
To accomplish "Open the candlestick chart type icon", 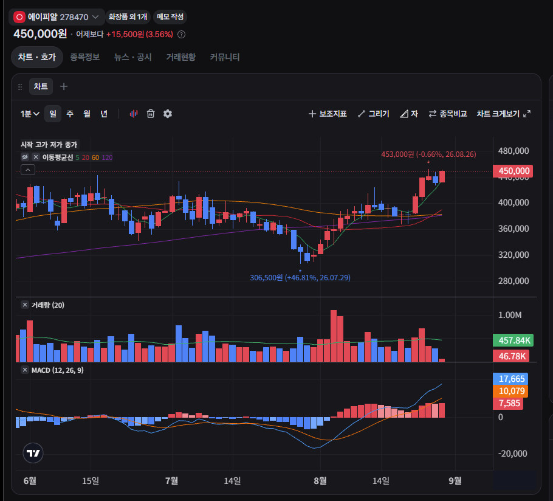I will pyautogui.click(x=133, y=114).
